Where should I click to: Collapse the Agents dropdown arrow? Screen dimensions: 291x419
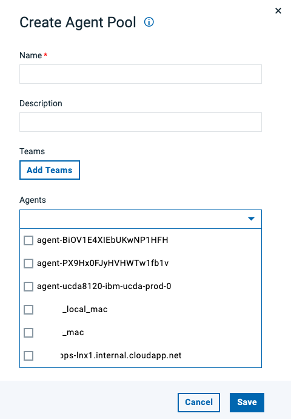251,219
